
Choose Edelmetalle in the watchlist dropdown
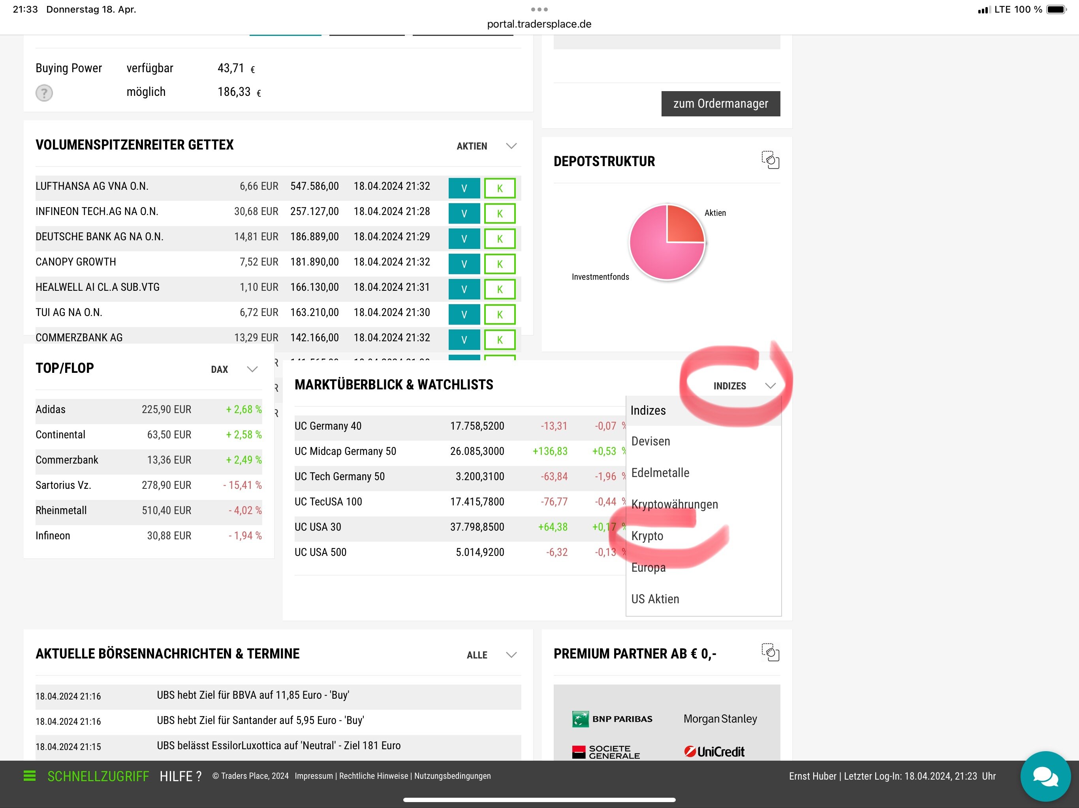tap(660, 473)
